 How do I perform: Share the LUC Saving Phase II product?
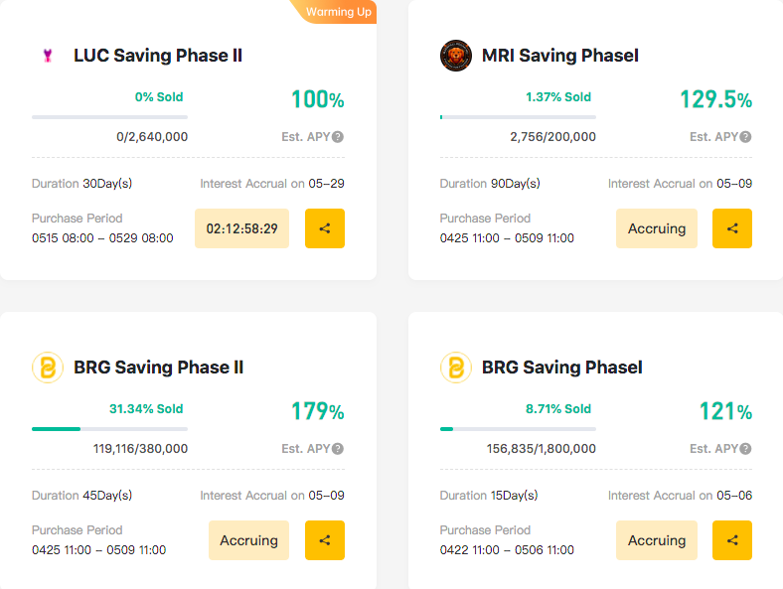point(325,228)
